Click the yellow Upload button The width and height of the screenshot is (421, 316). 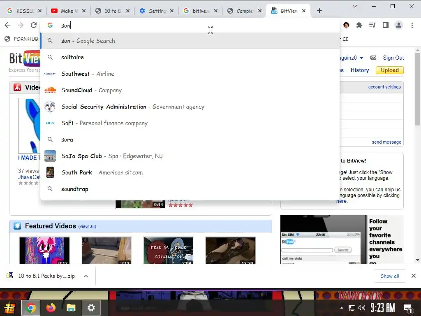390,70
